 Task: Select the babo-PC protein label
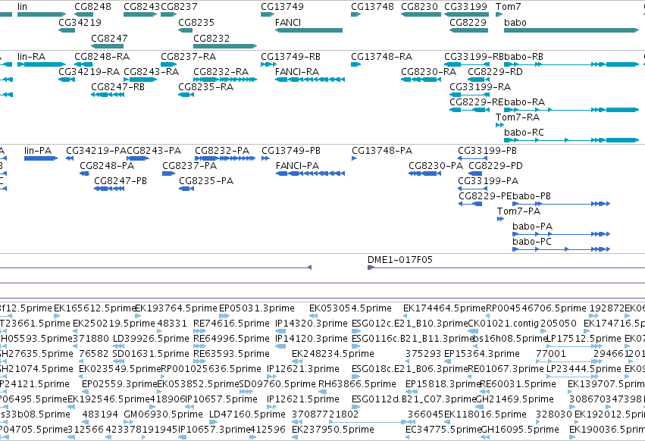click(532, 242)
